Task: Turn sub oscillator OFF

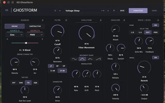Action: coord(14,83)
